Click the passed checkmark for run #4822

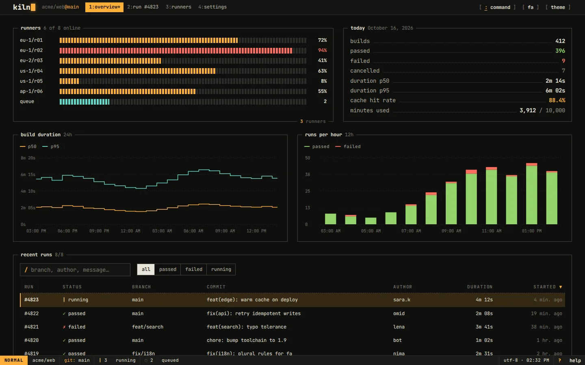click(x=64, y=313)
